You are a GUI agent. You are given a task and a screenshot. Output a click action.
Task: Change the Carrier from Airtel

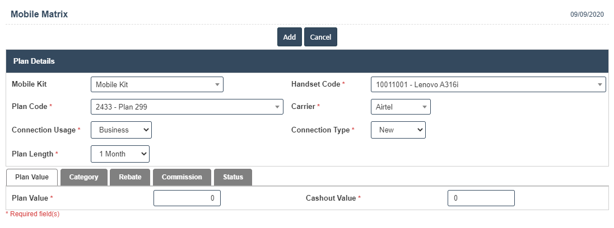click(401, 107)
